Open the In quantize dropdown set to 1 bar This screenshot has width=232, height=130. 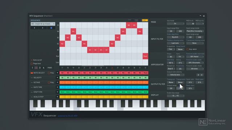point(171,49)
